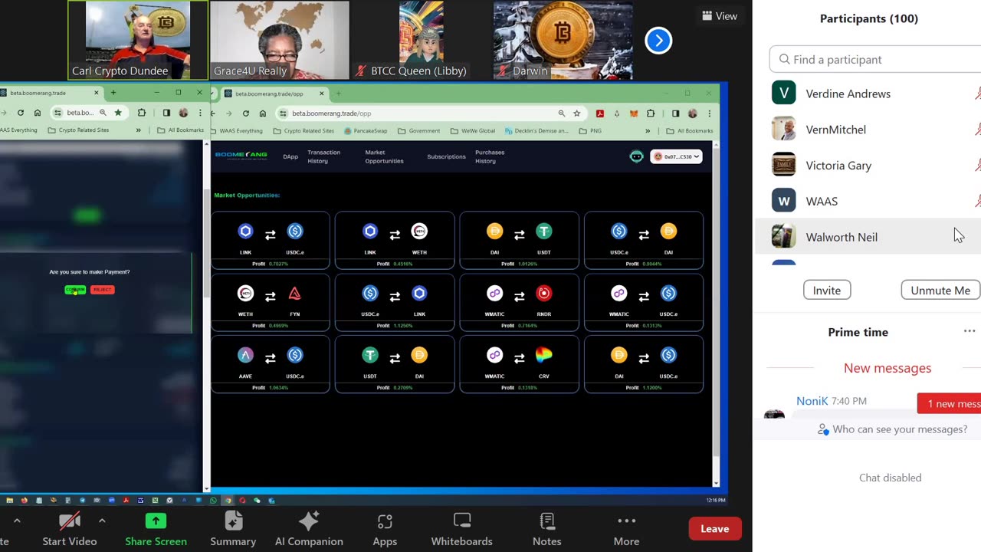
Task: Open the PDF extension icon
Action: pos(600,113)
